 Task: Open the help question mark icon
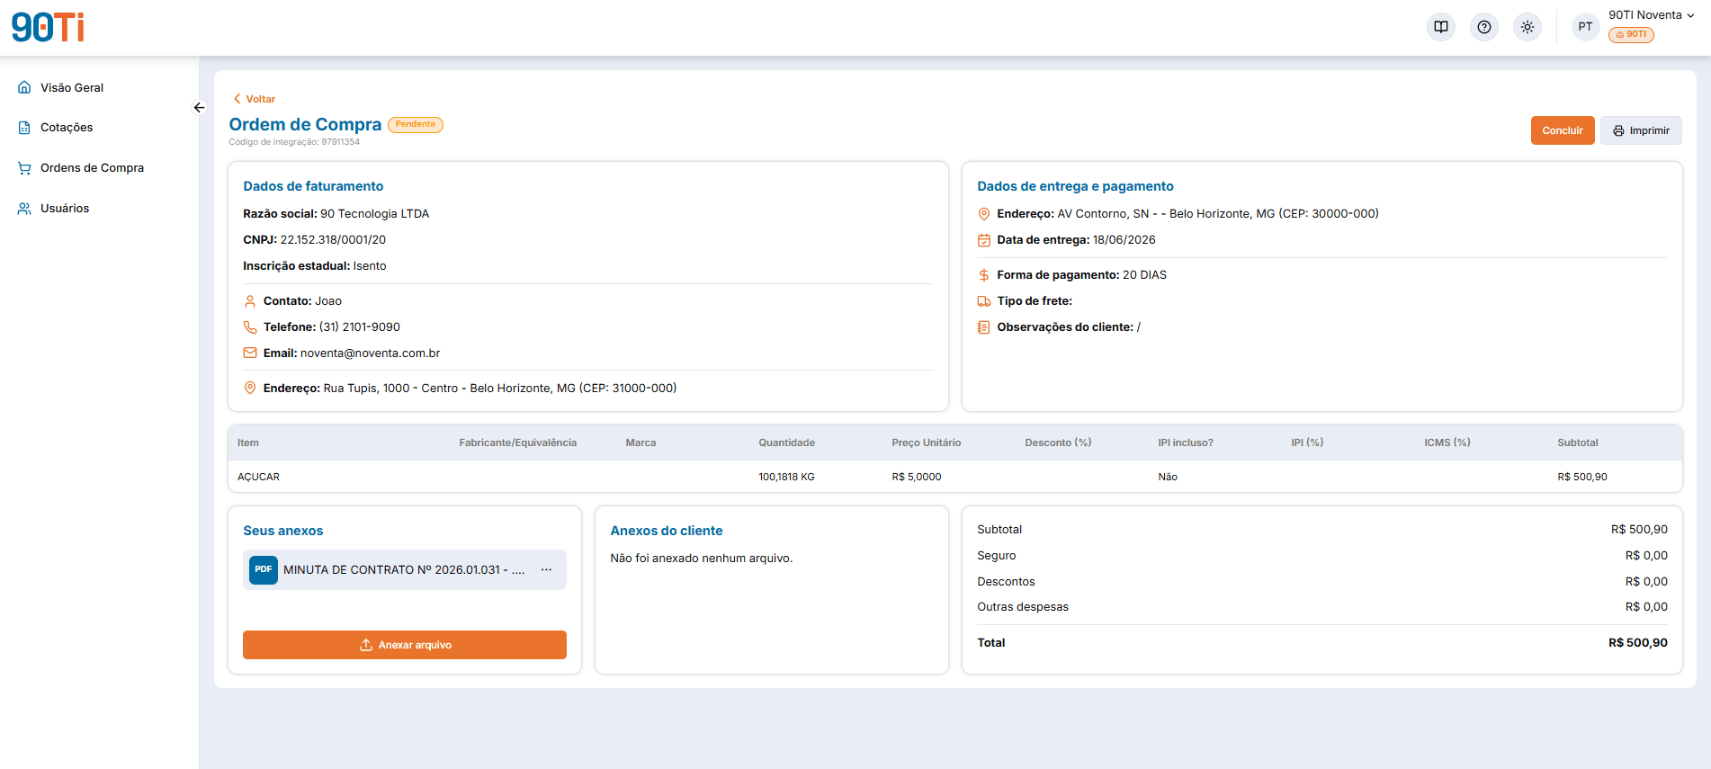1484,27
